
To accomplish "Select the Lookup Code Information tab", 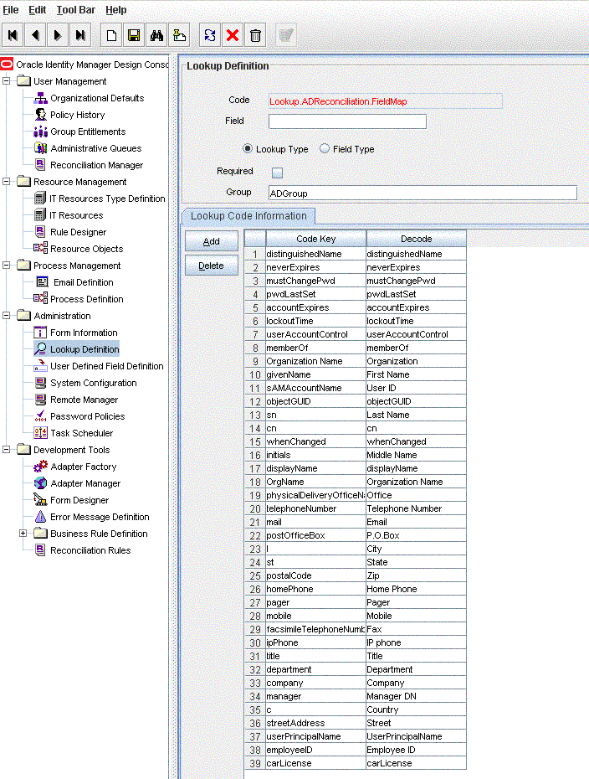I will [248, 216].
